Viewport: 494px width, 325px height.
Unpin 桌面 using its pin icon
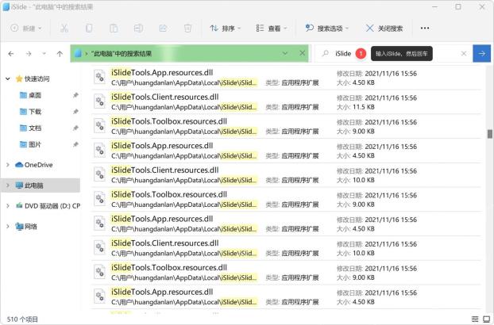75,95
